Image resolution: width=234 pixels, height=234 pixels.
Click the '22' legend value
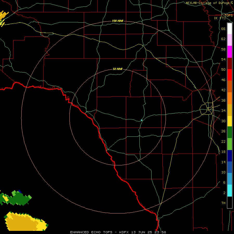click(x=223, y=141)
